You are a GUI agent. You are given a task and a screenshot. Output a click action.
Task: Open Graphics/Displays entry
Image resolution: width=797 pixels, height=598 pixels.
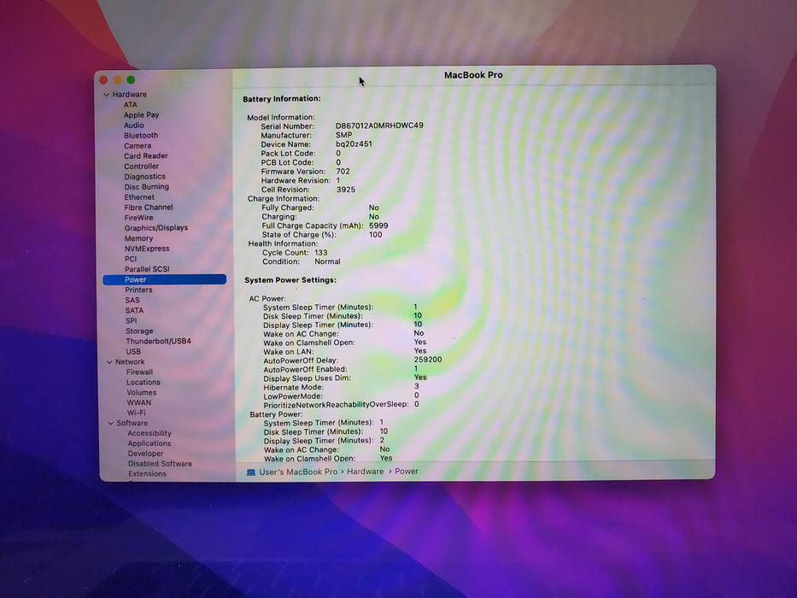click(x=156, y=228)
